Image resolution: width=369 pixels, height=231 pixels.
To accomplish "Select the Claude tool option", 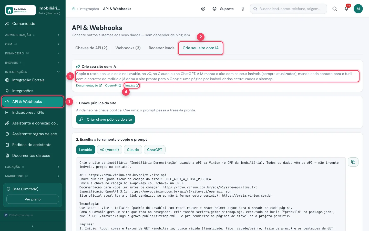I will [133, 150].
